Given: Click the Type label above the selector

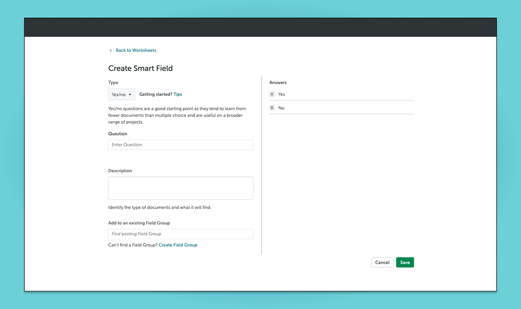Looking at the screenshot, I should point(113,82).
